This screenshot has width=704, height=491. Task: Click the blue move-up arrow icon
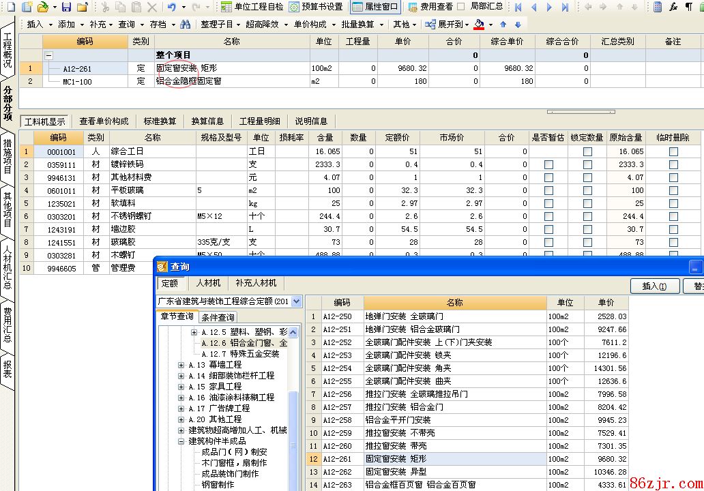click(x=503, y=24)
